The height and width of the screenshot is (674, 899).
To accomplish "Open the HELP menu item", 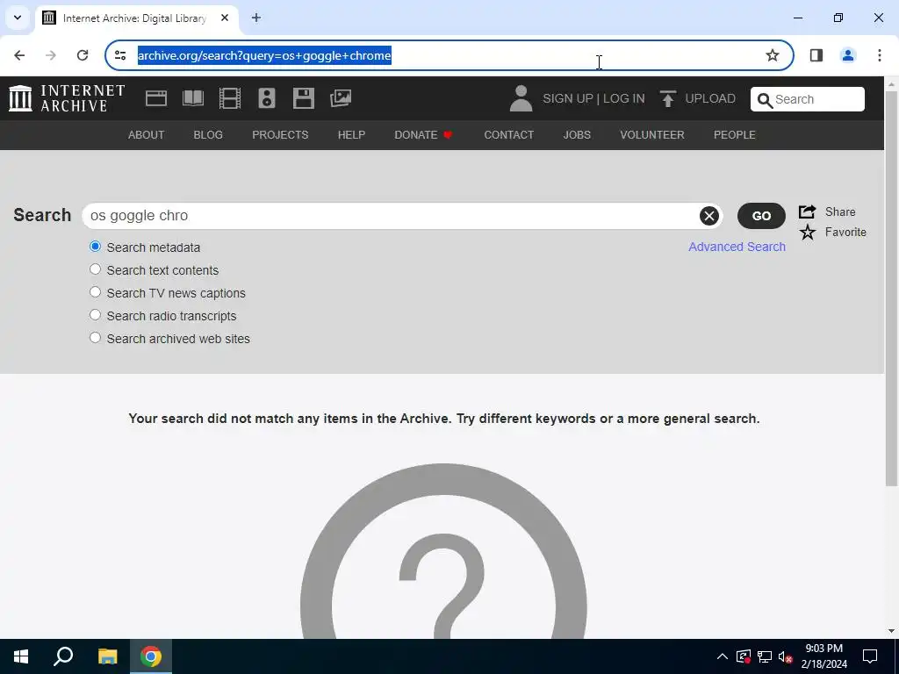I will 351,134.
